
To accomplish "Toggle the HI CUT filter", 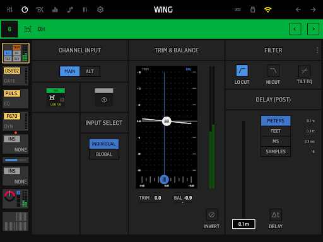I will 273,71.
